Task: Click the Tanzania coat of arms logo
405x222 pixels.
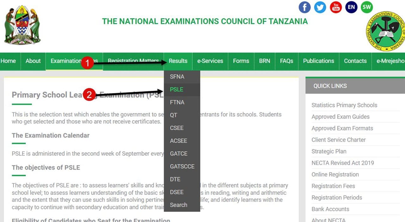Action: (x=22, y=25)
